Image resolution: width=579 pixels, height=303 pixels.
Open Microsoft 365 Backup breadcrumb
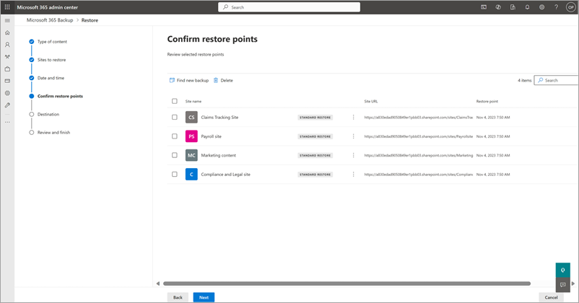click(52, 20)
